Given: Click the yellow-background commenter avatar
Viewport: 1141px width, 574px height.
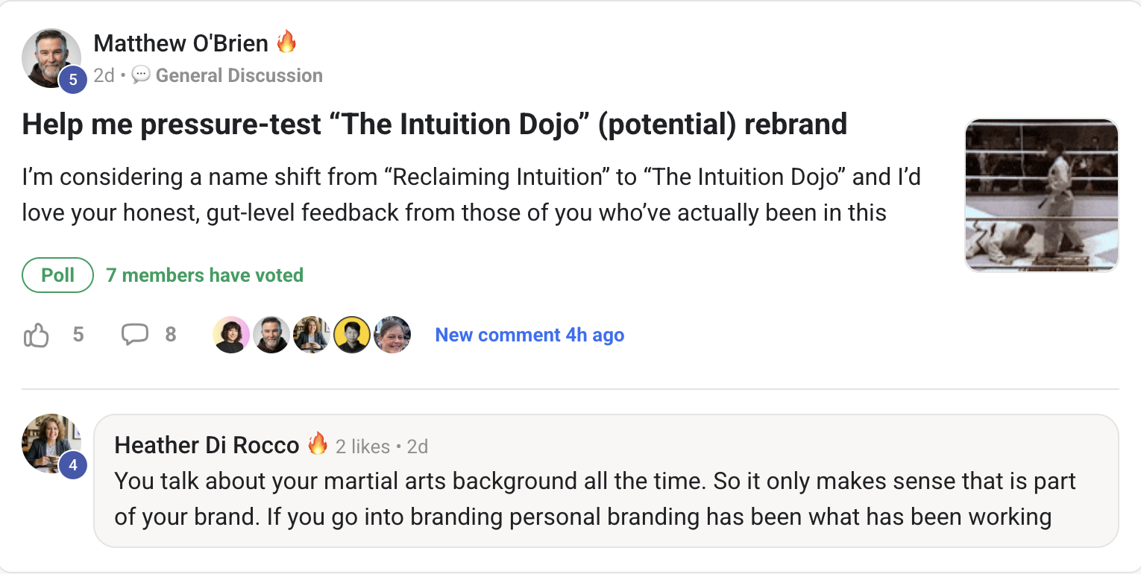Looking at the screenshot, I should (x=352, y=335).
